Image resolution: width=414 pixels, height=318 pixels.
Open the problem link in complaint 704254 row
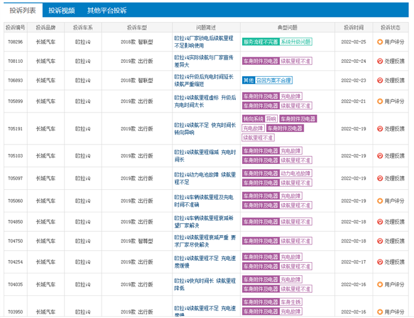pyautogui.click(x=205, y=262)
